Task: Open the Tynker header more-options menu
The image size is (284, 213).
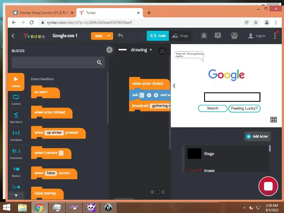Action: 275,35
